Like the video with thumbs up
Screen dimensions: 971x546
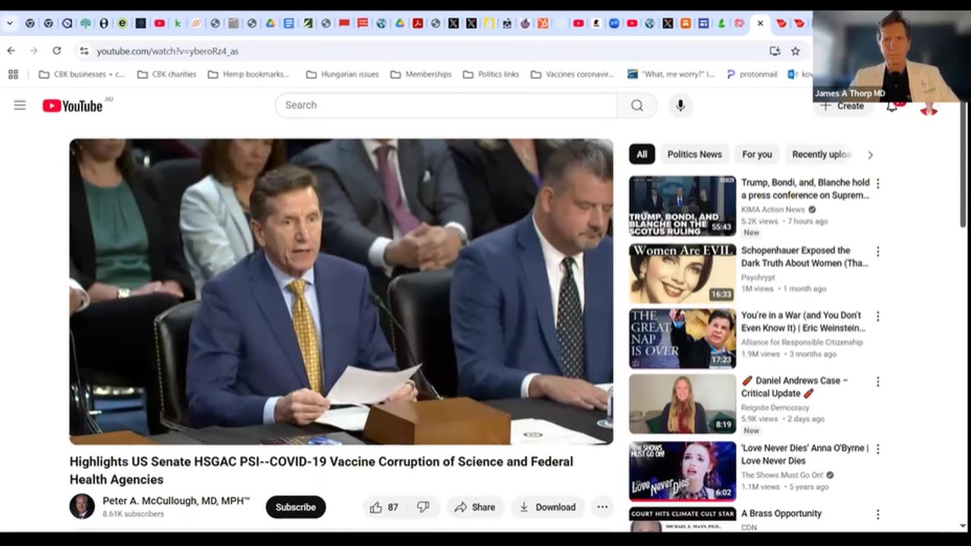pyautogui.click(x=384, y=507)
